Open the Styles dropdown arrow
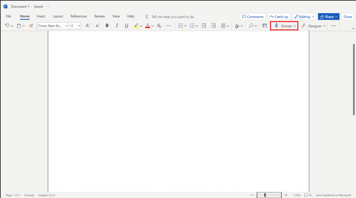Image resolution: width=356 pixels, height=198 pixels. point(242,26)
